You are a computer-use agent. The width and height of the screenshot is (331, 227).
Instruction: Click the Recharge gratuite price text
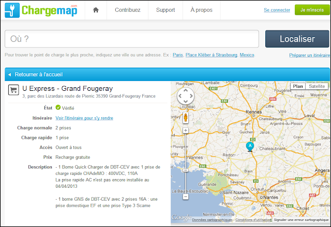pos(73,157)
